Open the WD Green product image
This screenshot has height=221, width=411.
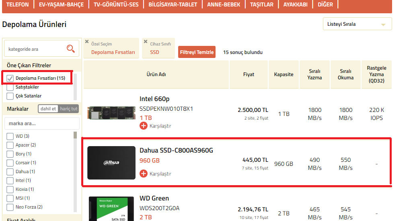111,209
